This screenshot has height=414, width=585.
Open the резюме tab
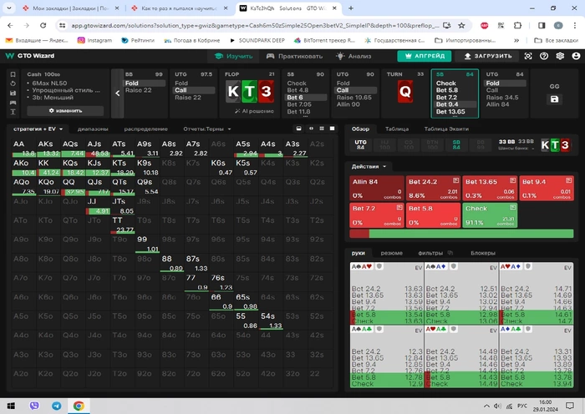tap(391, 253)
